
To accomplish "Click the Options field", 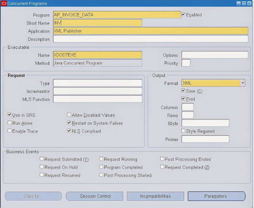I will [215, 55].
